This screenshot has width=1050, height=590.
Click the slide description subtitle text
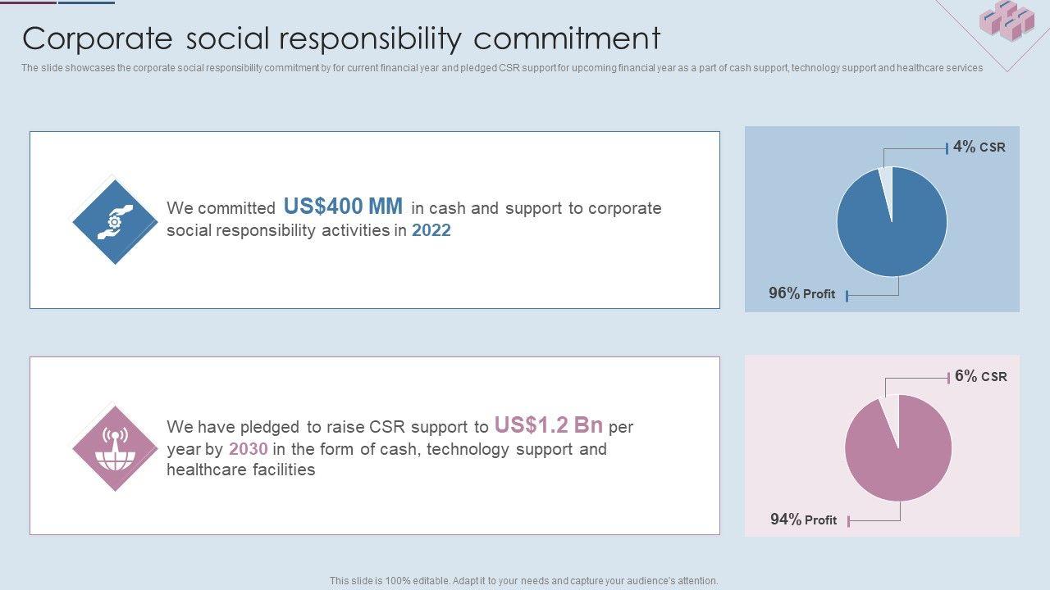click(501, 68)
